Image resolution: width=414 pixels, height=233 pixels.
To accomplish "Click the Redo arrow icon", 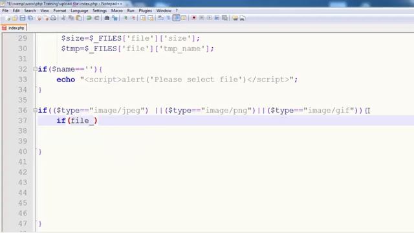I will click(x=96, y=18).
